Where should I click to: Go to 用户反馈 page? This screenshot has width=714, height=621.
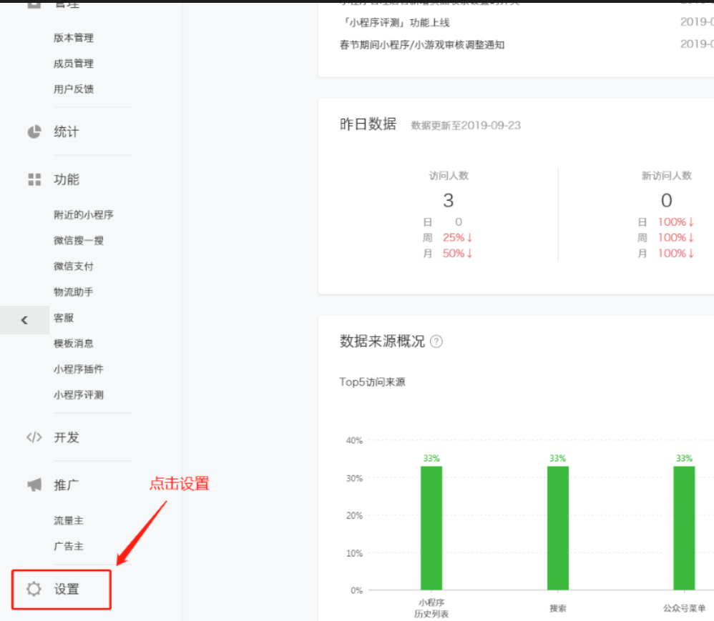(74, 89)
